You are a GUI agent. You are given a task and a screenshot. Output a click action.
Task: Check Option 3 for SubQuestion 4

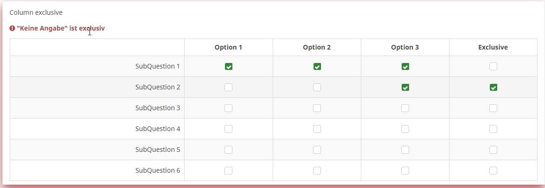[x=405, y=129]
